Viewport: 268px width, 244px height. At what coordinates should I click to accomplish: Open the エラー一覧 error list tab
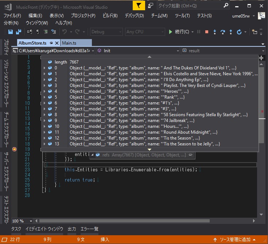point(89,229)
